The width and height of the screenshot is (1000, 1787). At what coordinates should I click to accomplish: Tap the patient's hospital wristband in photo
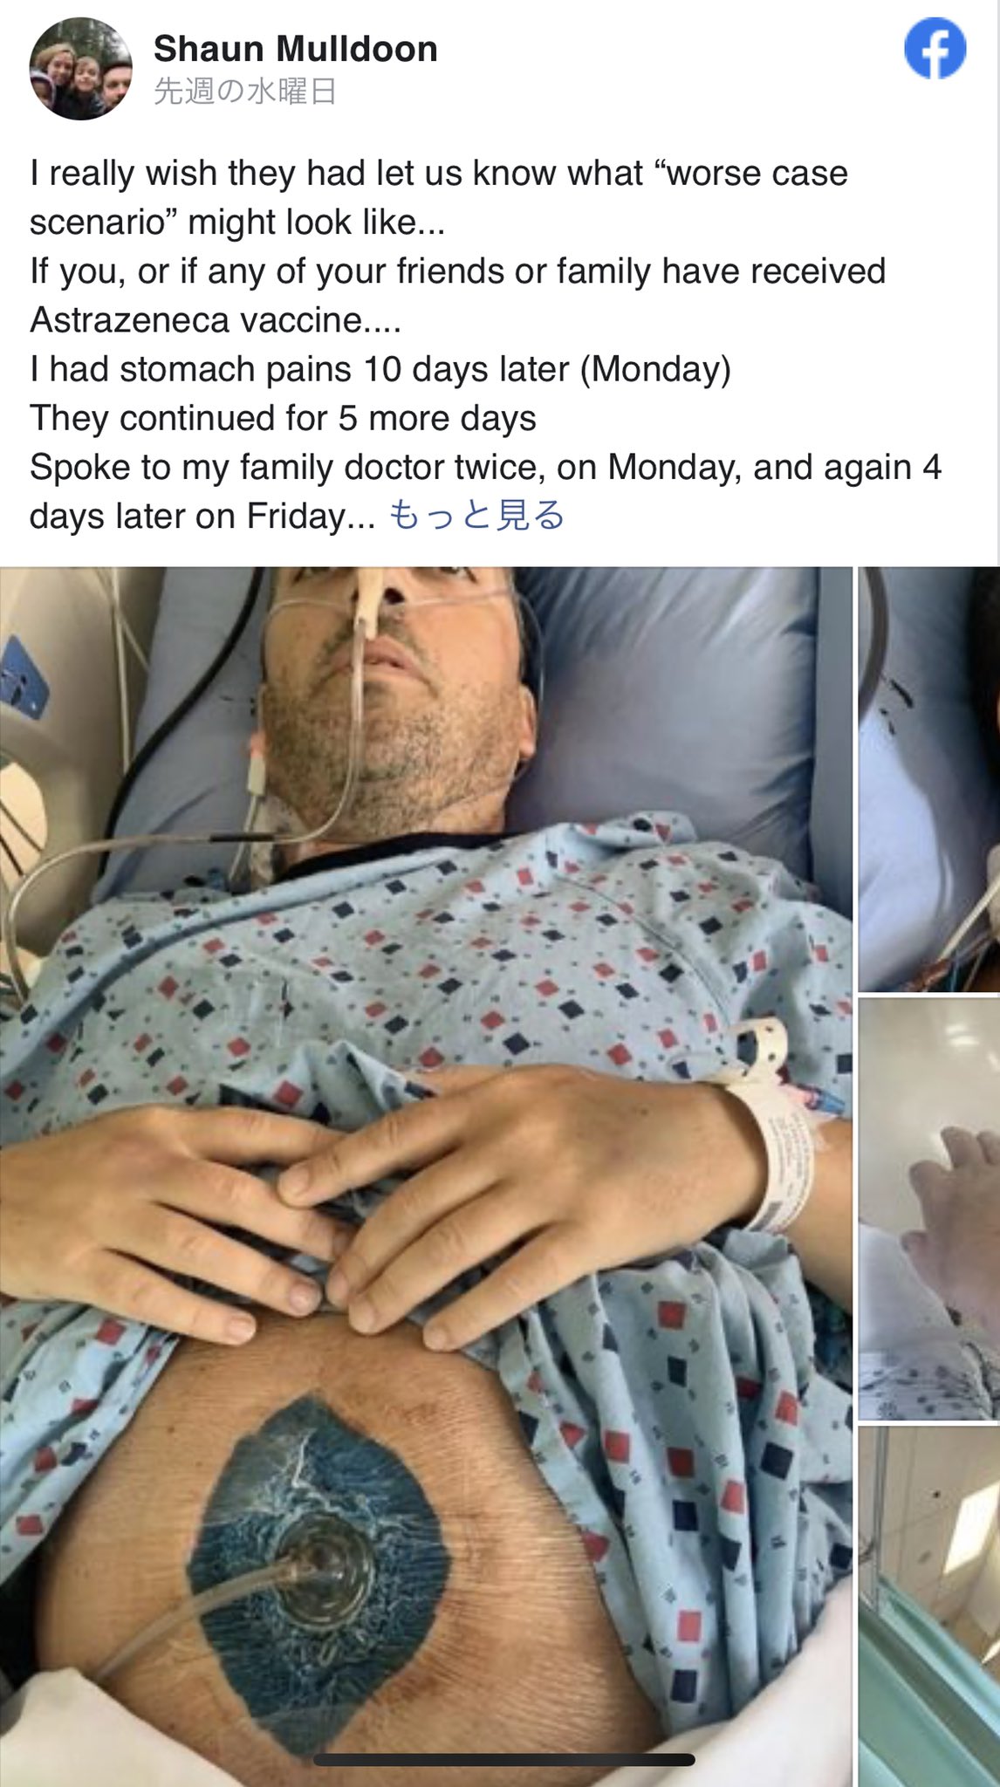pyautogui.click(x=778, y=1130)
